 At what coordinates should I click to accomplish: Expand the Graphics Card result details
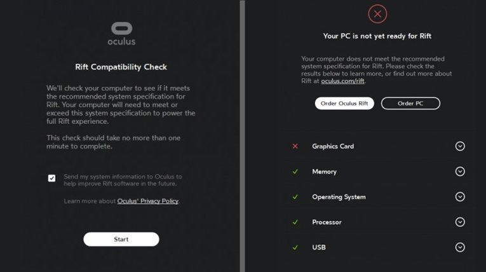(460, 146)
